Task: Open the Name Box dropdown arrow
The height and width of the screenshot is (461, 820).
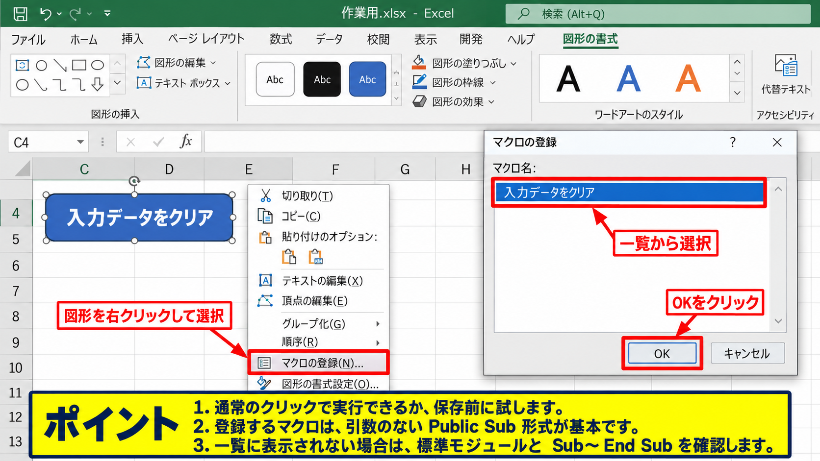Action: (x=80, y=142)
